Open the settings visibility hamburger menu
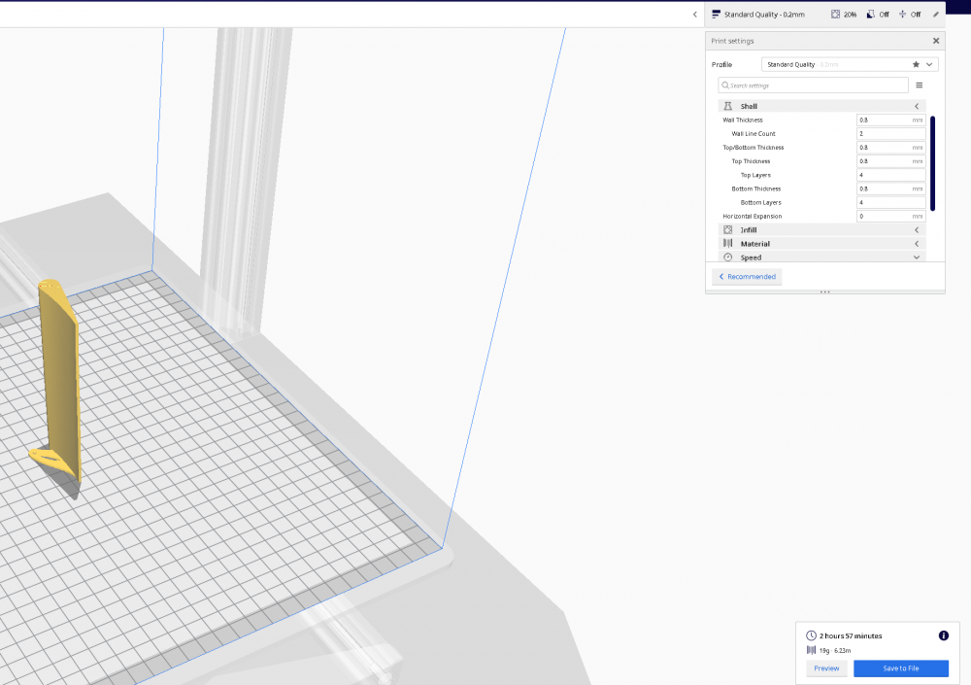971x685 pixels. 919,86
